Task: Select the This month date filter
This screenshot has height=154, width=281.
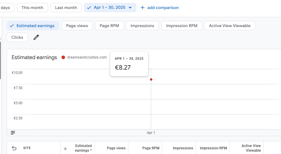Action: (x=32, y=8)
